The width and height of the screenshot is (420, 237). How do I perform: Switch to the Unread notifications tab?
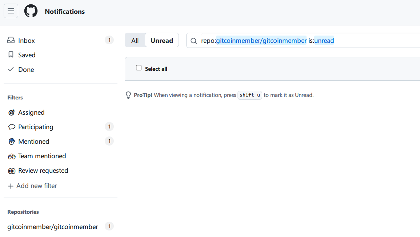click(162, 40)
